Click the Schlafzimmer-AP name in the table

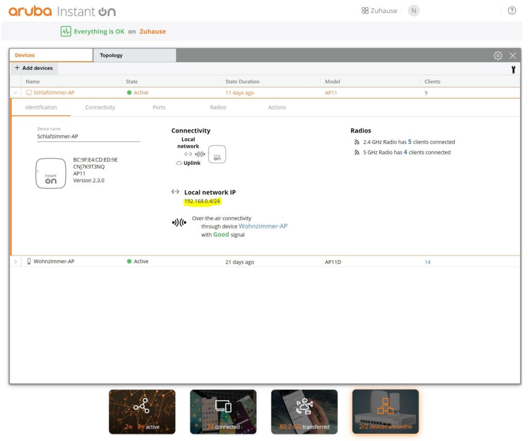click(x=54, y=93)
